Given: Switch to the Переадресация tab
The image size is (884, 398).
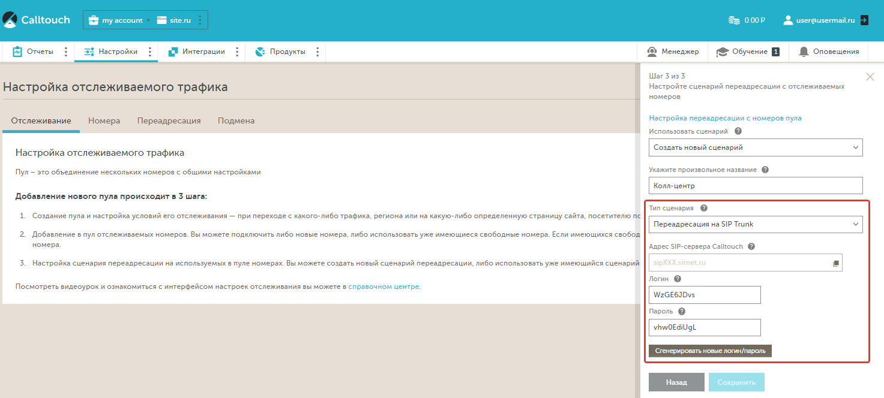Looking at the screenshot, I should (169, 120).
